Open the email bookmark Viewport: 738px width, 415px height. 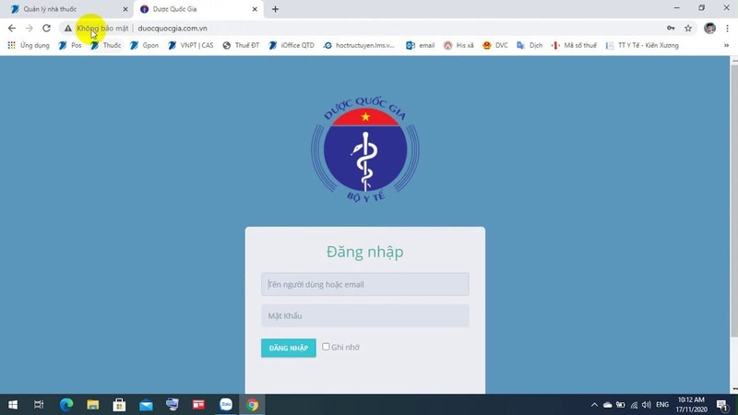point(421,45)
